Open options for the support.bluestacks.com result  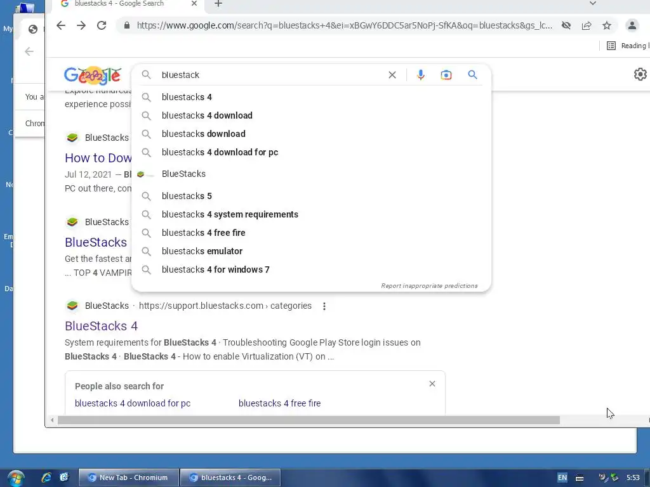pos(324,306)
